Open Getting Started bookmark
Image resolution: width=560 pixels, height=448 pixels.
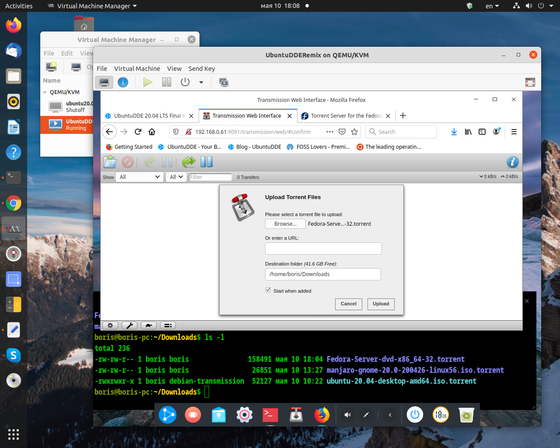[129, 147]
